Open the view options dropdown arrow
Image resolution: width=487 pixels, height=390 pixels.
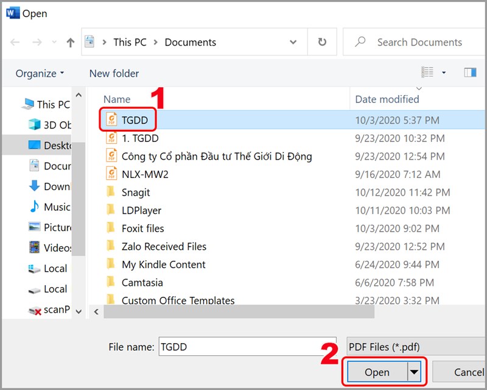[x=444, y=73]
